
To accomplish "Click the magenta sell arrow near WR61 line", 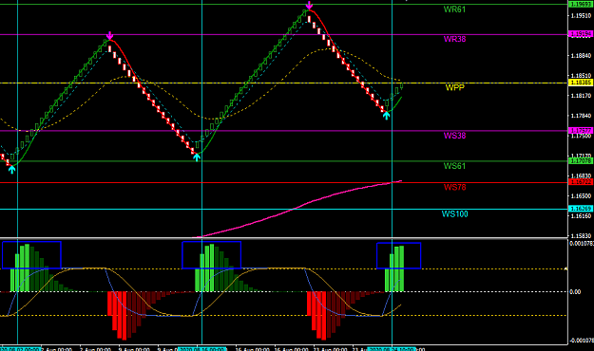I will click(x=309, y=5).
